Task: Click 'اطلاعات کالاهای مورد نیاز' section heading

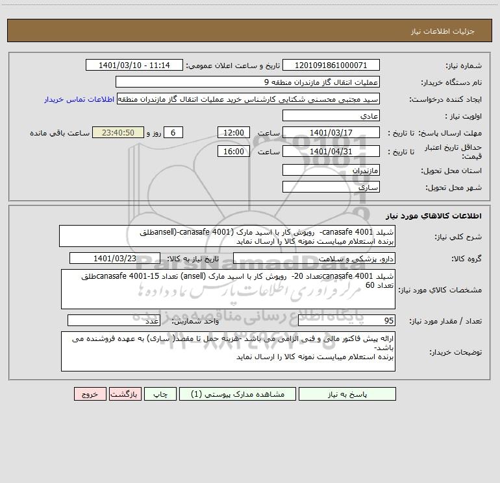Action: coord(434,216)
